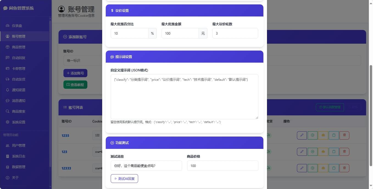Click inside the 测试消息 input field
373x189 pixels.
coord(146,166)
